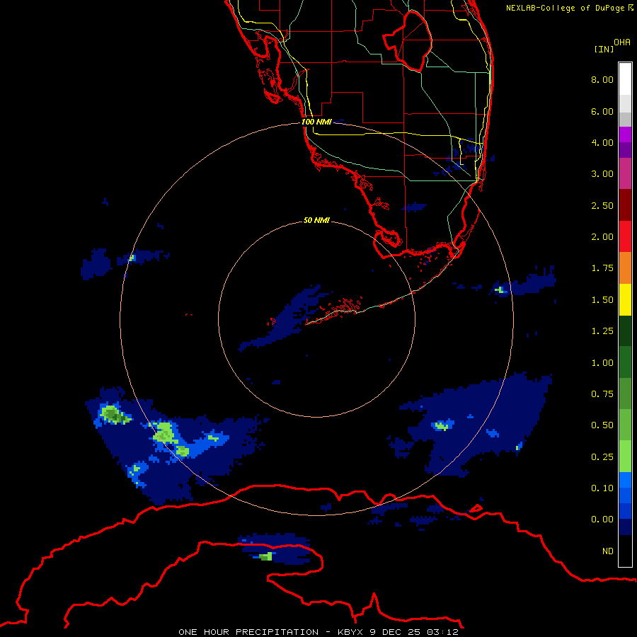Click the dark red 2.50 legend swatch
The image size is (637, 637).
(625, 205)
